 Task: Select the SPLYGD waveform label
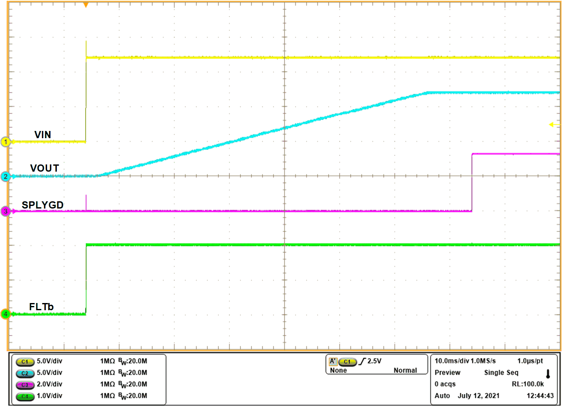click(43, 205)
